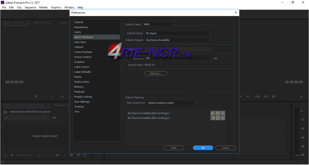
Task: Open the Help menu in menu bar
Action: coord(80,7)
